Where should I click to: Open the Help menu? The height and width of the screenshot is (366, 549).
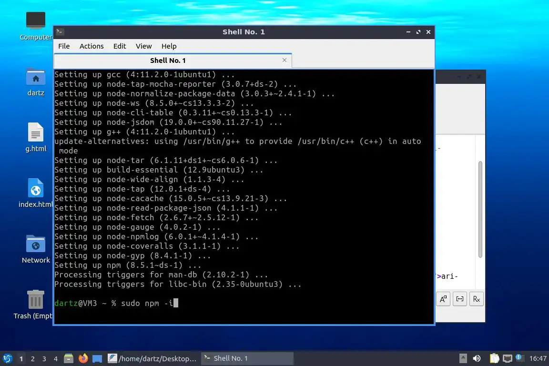169,46
